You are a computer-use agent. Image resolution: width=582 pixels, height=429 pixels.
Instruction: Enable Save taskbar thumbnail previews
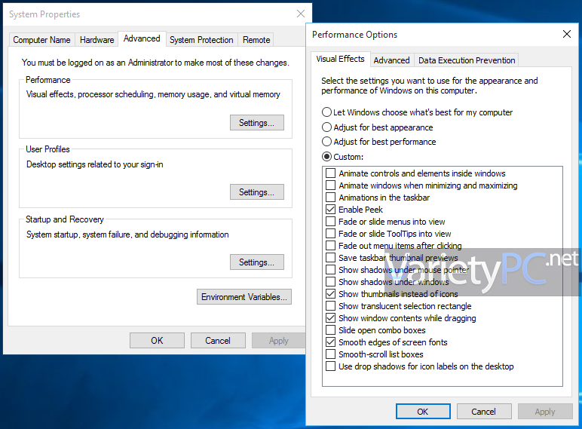[330, 258]
